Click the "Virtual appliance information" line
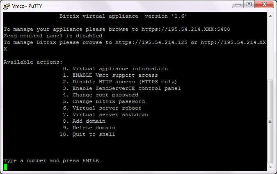This screenshot has height=174, width=277. click(x=120, y=69)
